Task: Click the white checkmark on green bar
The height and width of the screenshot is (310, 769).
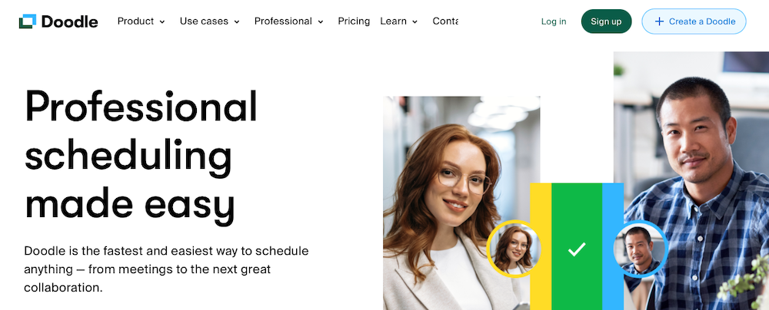Action: click(x=577, y=249)
